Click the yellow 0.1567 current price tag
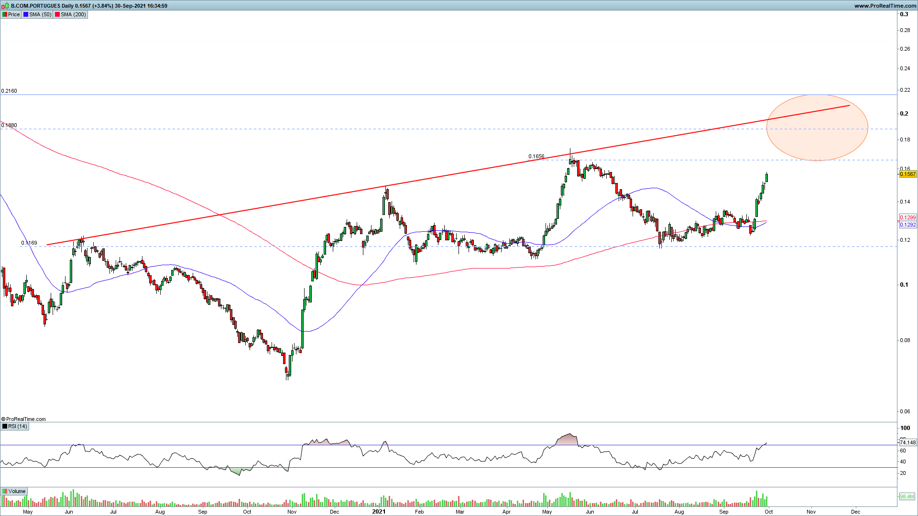The height and width of the screenshot is (516, 918). tap(907, 174)
